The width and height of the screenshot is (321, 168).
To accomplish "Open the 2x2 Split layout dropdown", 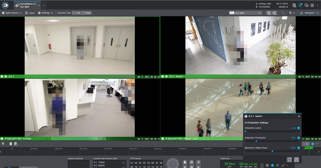I will [245, 13].
